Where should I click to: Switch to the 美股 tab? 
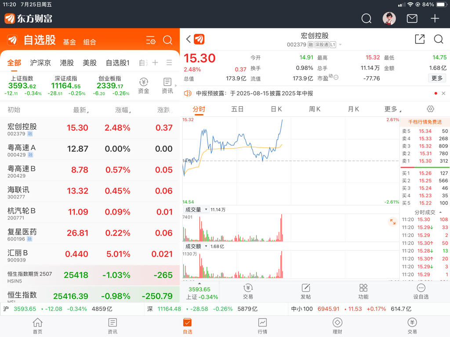click(x=90, y=63)
